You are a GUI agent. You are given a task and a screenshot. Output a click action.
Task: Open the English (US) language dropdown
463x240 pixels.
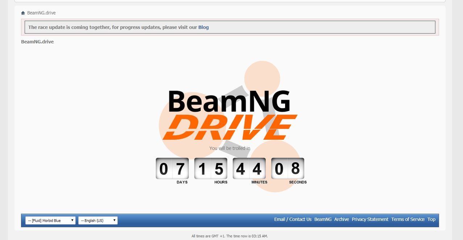point(98,220)
